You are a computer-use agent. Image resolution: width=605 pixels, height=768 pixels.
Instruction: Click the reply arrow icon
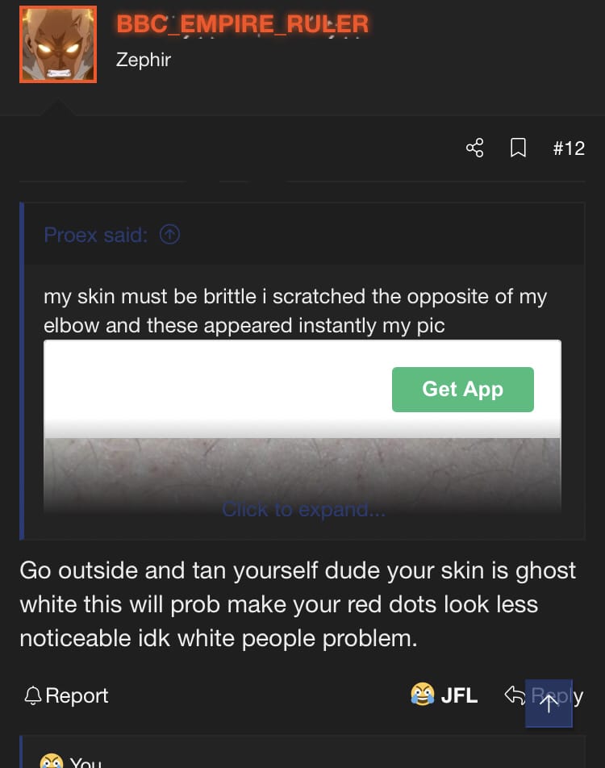(515, 695)
